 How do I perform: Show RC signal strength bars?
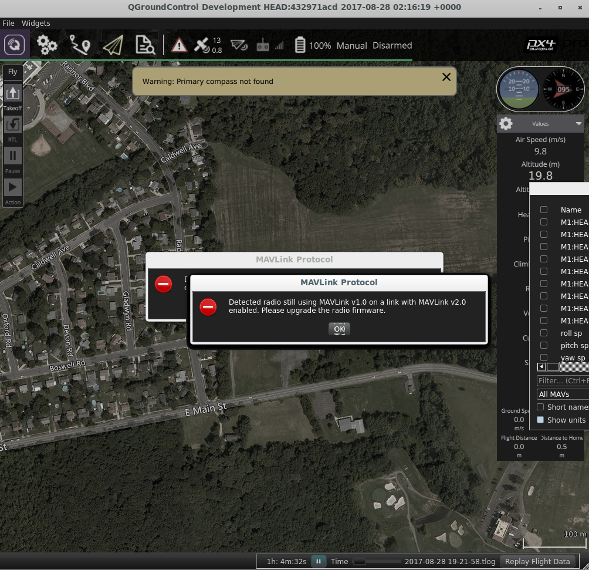pyautogui.click(x=279, y=46)
